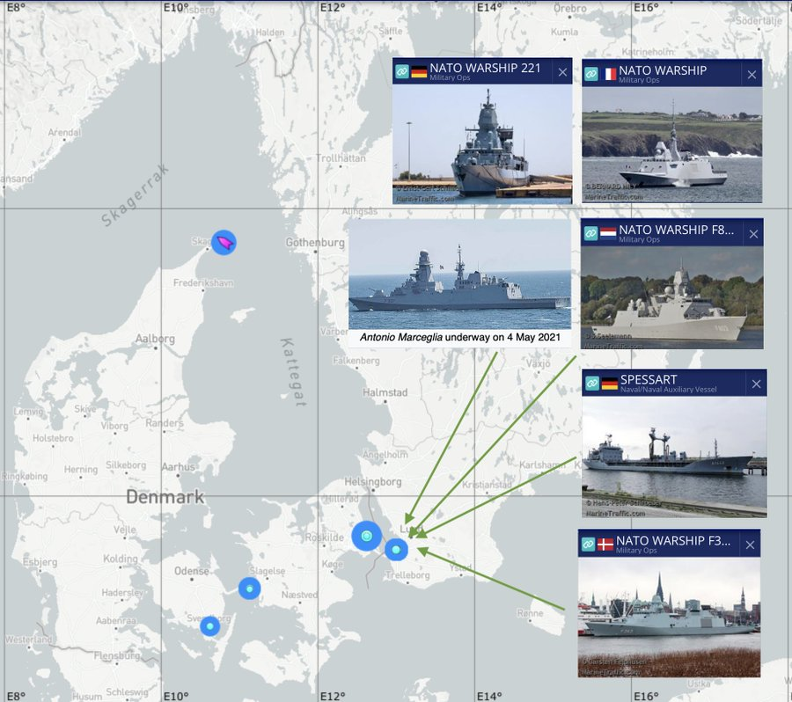Click the link icon on NATO WARSHIP F8 card
Viewport: 792px width, 702px height.
[x=590, y=233]
